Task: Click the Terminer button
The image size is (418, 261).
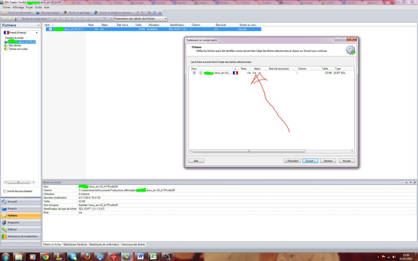Action: (x=328, y=161)
